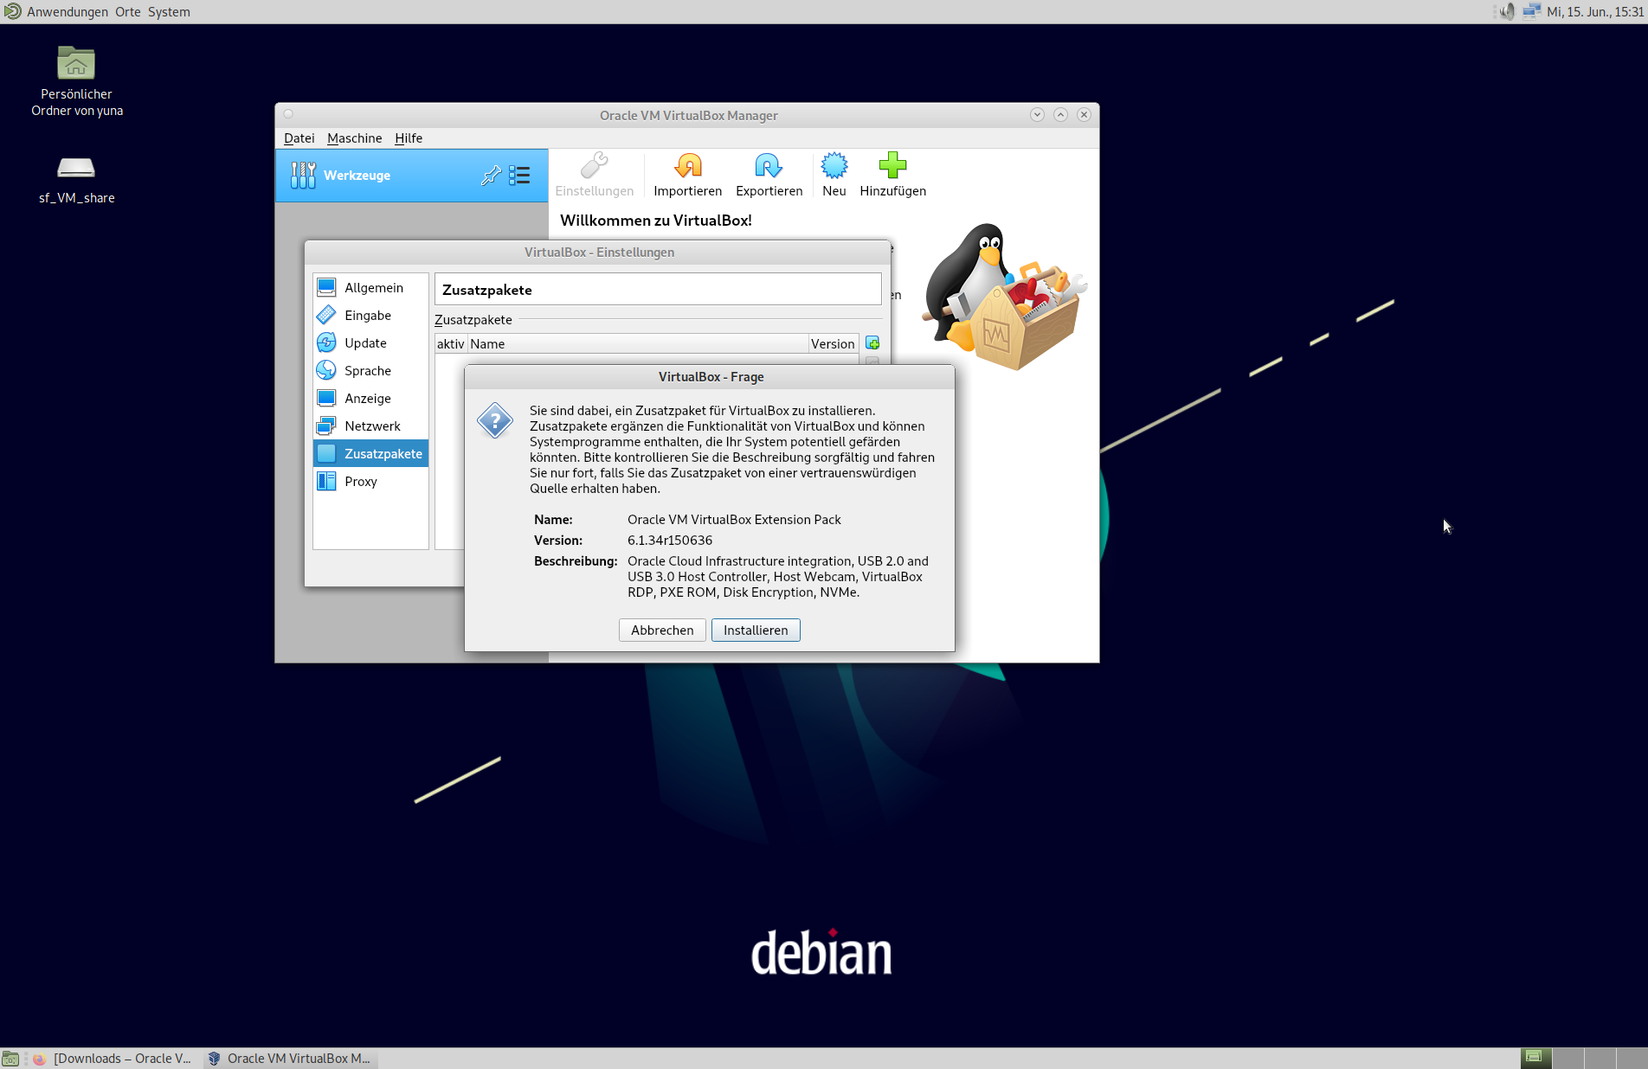Select Anzeige in the settings sidebar
This screenshot has height=1069, width=1648.
(370, 399)
